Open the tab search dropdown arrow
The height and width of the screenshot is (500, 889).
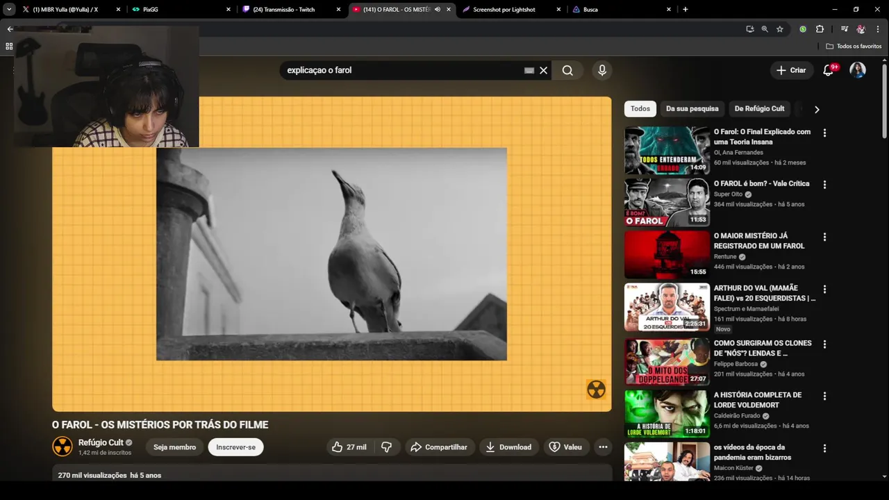coord(9,10)
